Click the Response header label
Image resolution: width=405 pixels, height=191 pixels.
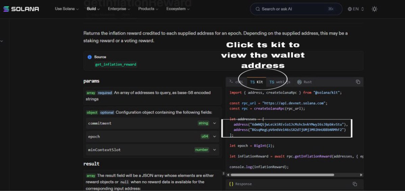tap(243, 184)
